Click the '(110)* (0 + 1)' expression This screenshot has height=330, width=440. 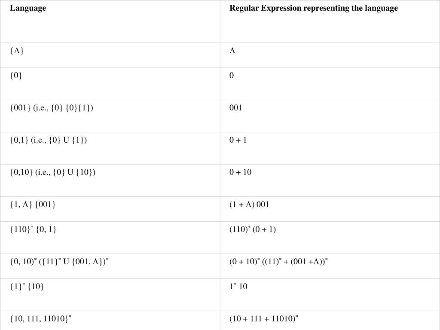tap(253, 229)
